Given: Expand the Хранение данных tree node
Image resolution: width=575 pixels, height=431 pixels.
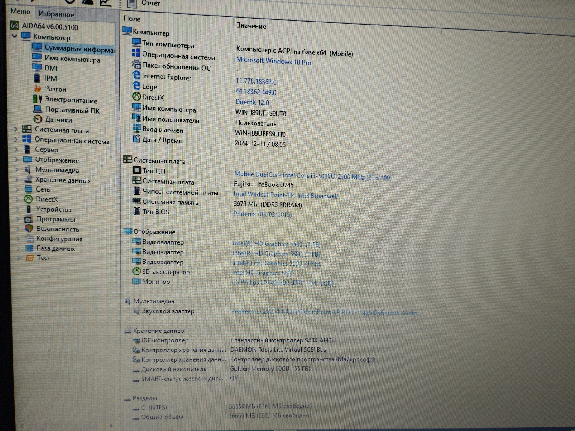Looking at the screenshot, I should tap(17, 180).
